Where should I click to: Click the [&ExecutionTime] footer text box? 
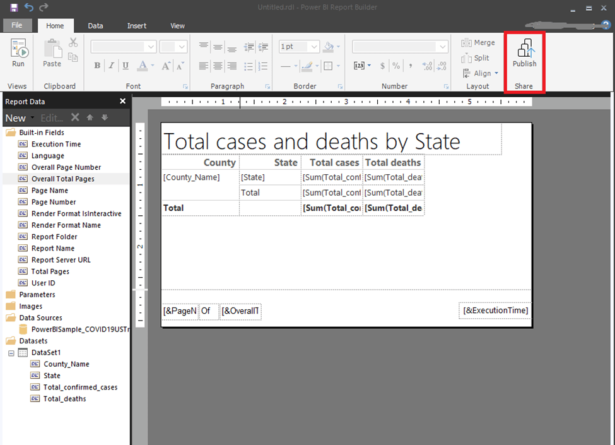495,311
